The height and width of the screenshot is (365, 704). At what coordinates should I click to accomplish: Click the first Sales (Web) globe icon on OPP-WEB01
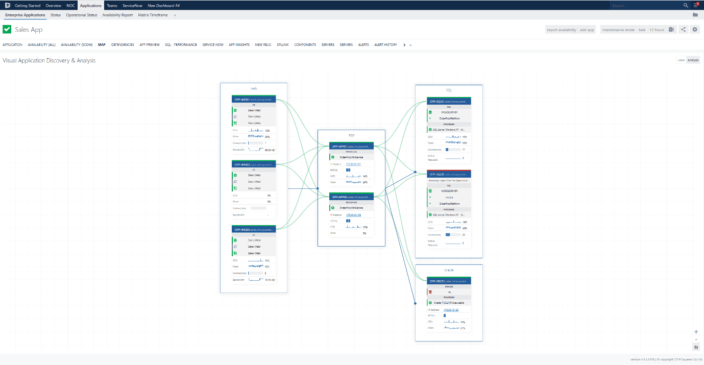(x=235, y=110)
